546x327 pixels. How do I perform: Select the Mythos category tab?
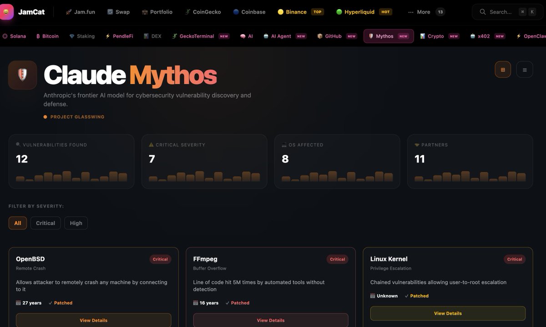click(389, 36)
